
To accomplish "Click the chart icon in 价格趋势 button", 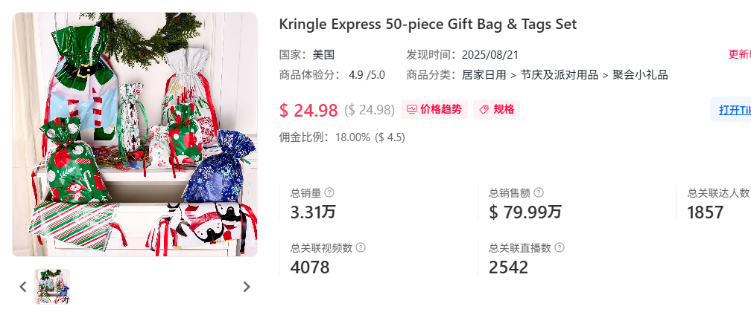I will tap(411, 109).
